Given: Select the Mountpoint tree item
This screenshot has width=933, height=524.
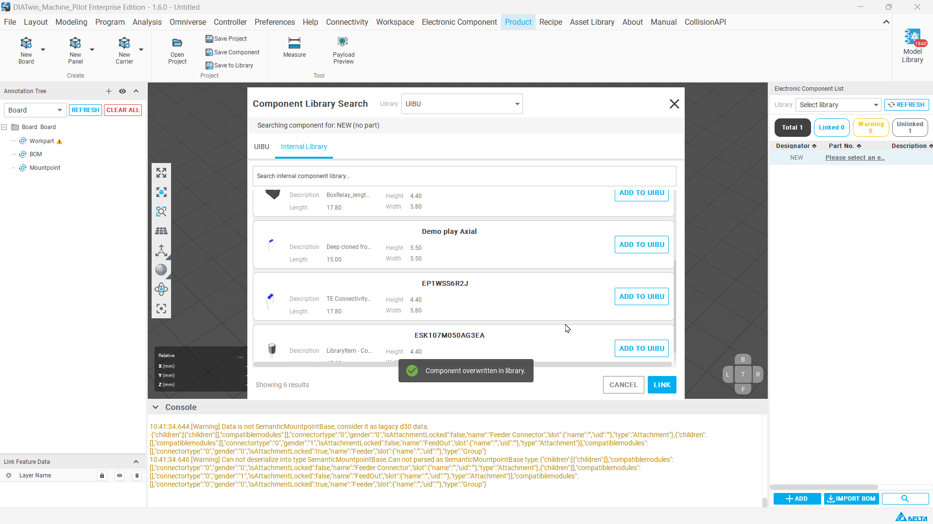Looking at the screenshot, I should (45, 168).
